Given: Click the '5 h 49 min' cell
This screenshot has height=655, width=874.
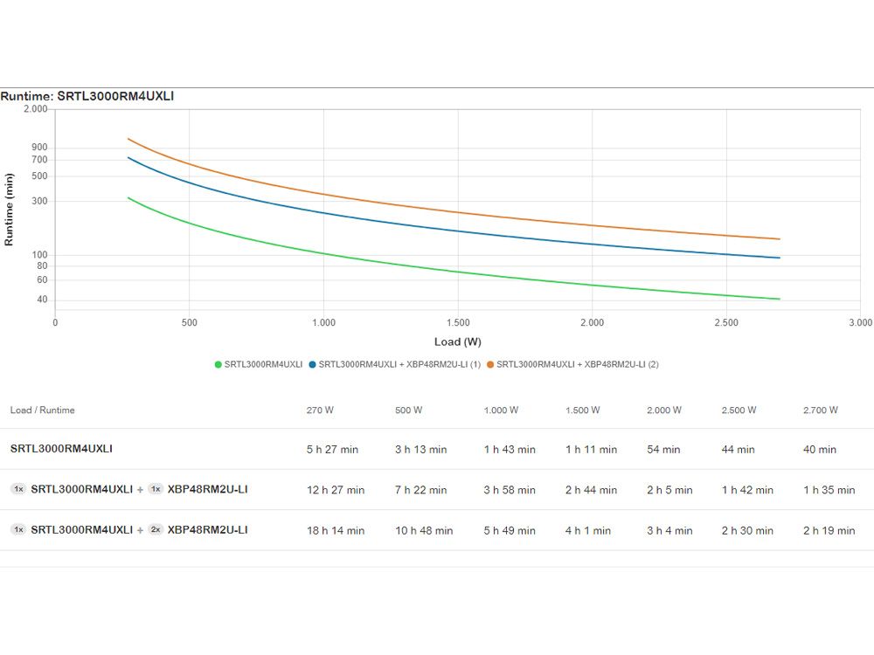Looking at the screenshot, I should [510, 531].
